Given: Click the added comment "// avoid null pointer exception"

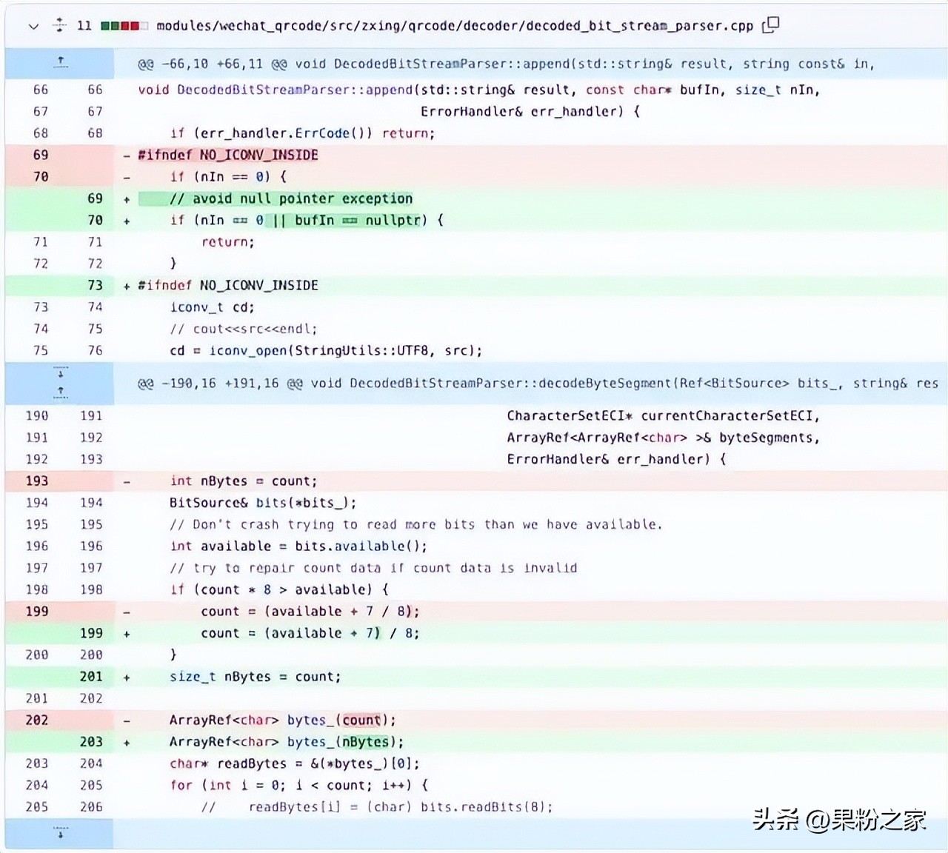Looking at the screenshot, I should click(291, 198).
